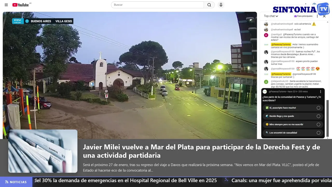Open the poll's three-dot menu
The image size is (332, 187).
321,92
